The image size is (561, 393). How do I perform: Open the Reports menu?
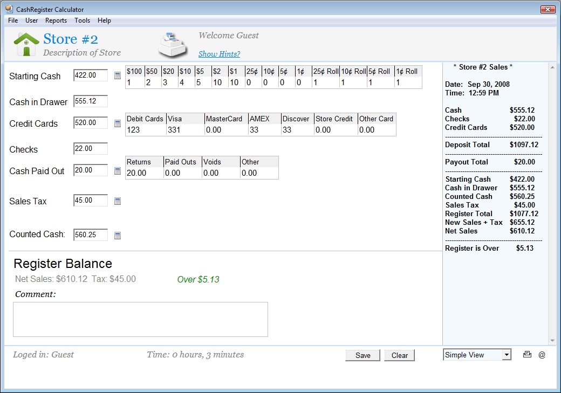click(56, 20)
